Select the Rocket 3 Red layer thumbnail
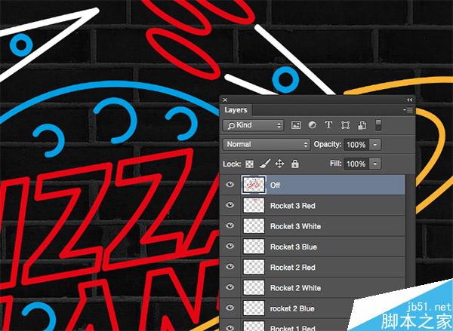Image resolution: width=453 pixels, height=331 pixels. [254, 206]
